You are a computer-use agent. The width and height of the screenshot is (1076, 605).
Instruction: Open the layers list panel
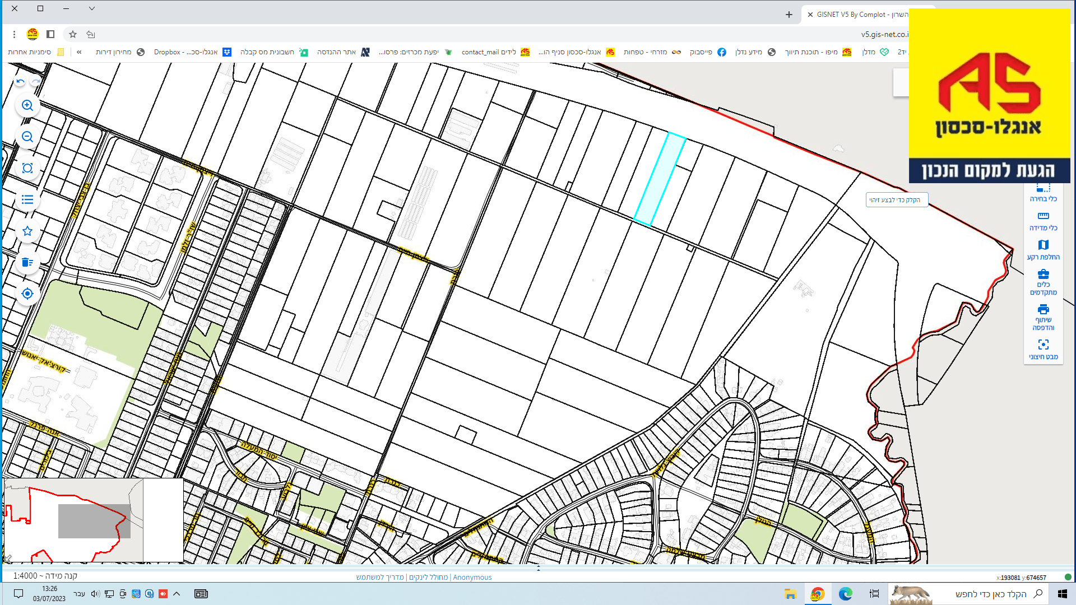click(27, 199)
